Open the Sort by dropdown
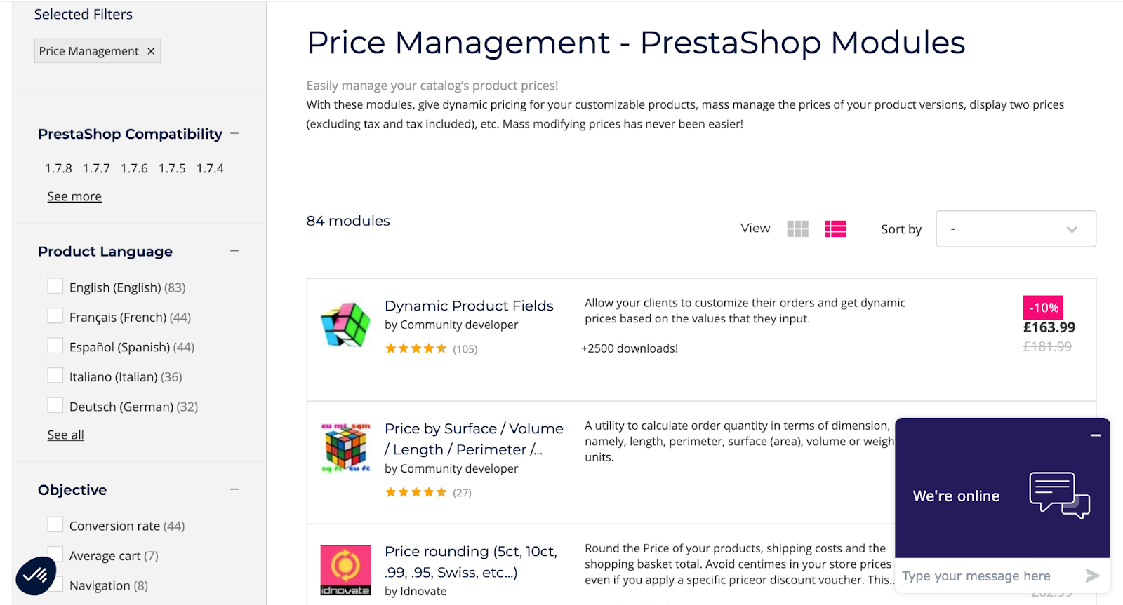Screen dimensions: 1123x605 point(1016,229)
